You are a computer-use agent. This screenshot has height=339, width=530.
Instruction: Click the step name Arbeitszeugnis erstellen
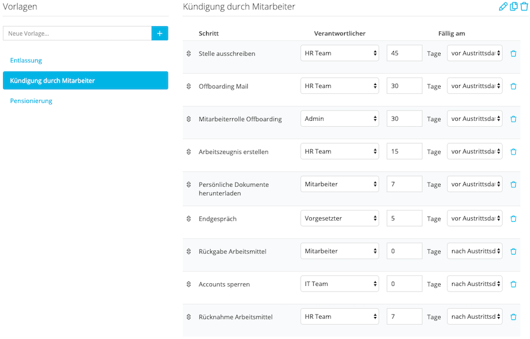233,152
